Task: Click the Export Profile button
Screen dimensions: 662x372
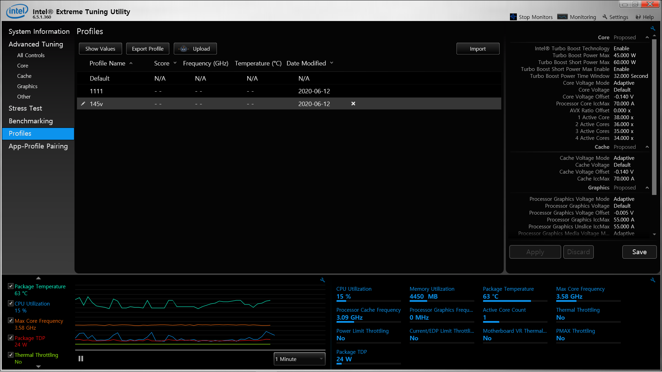Action: tap(148, 49)
